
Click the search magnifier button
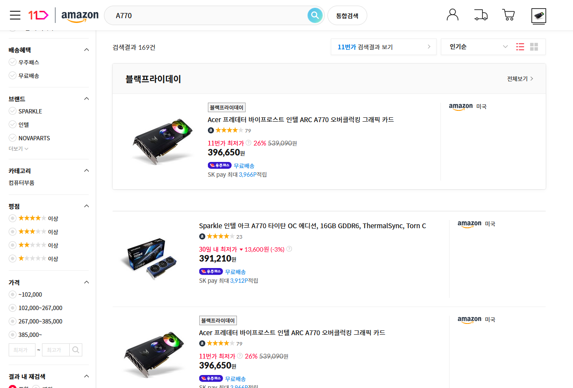click(x=315, y=16)
